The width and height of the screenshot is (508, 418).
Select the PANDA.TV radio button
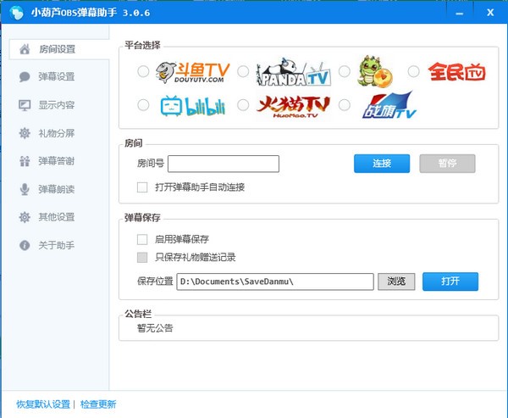click(243, 71)
